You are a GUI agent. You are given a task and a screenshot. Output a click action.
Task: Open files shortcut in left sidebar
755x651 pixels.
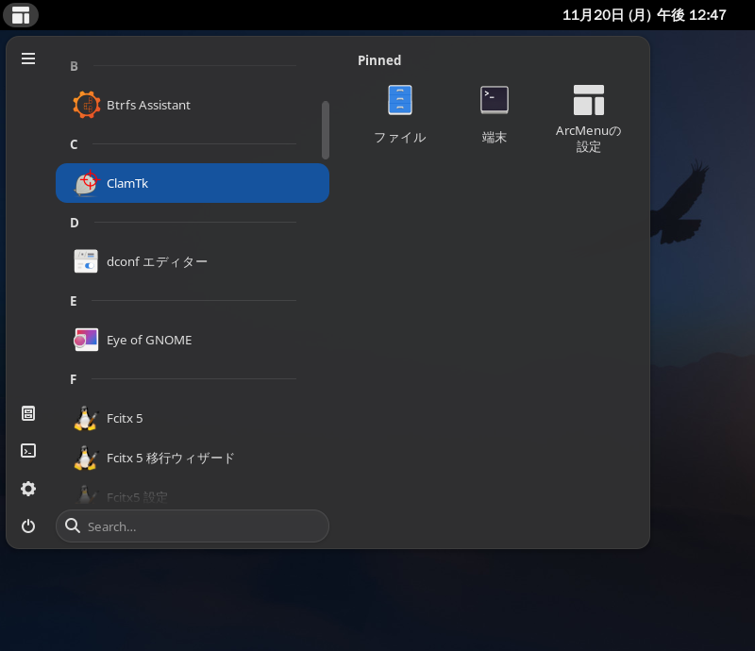[28, 413]
